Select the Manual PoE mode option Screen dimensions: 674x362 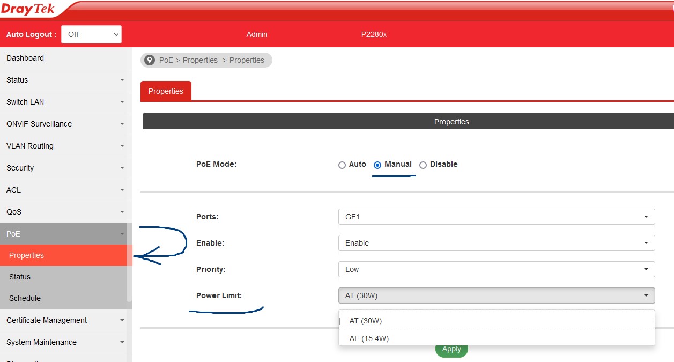377,165
